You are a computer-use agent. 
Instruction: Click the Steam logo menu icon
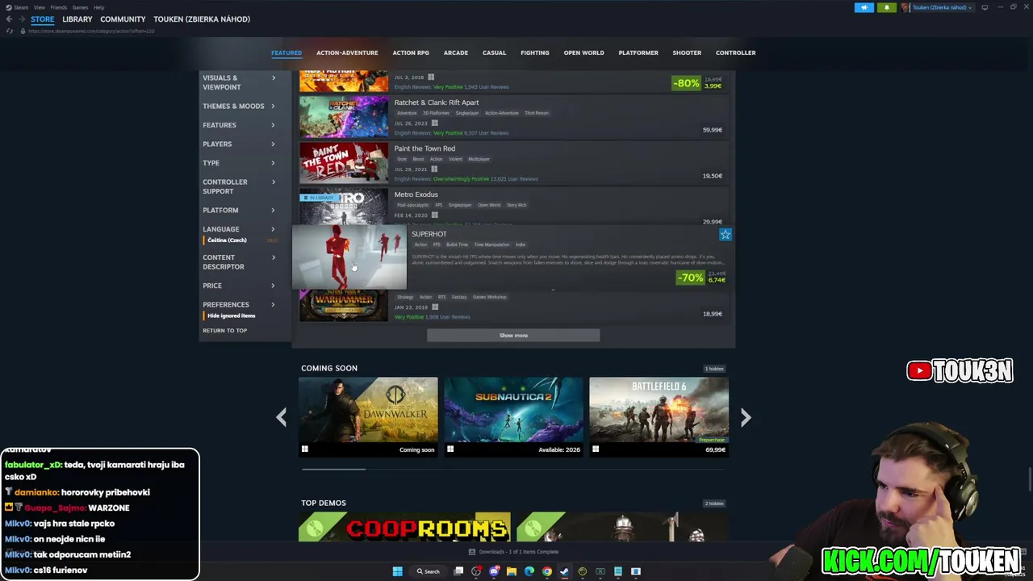pos(8,7)
